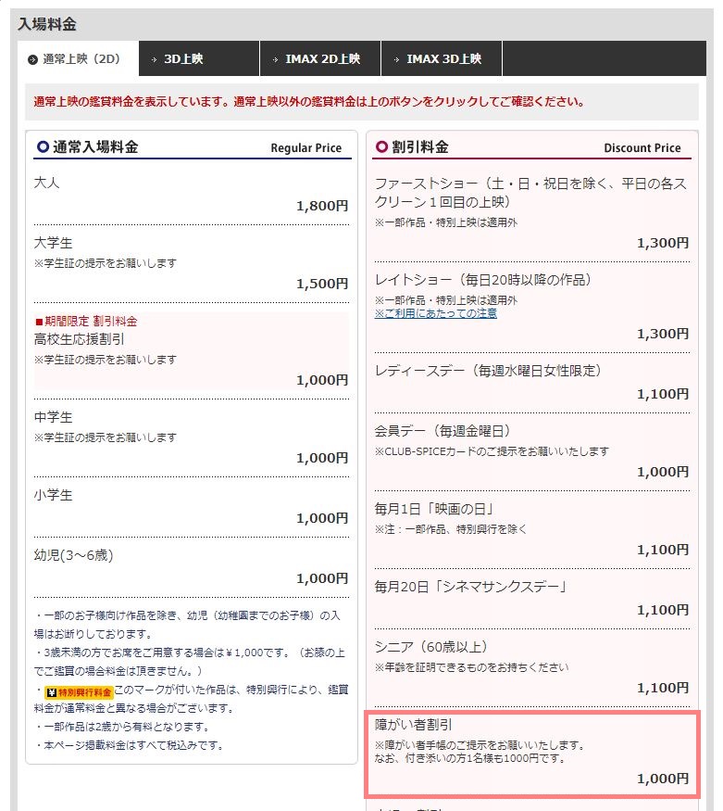Open the ご利用にあたっての注意 link
723x811 pixels.
click(x=435, y=313)
